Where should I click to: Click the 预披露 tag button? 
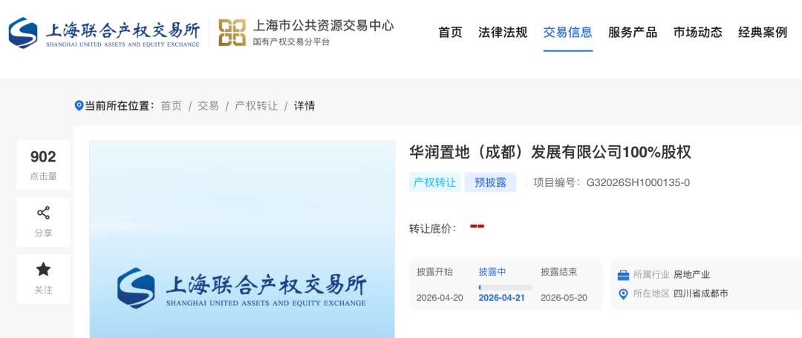490,182
